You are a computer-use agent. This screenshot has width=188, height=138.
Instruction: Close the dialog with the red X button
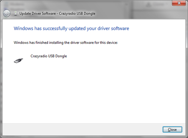(x=179, y=3)
